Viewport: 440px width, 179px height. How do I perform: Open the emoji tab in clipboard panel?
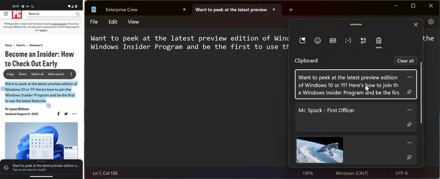[317, 41]
